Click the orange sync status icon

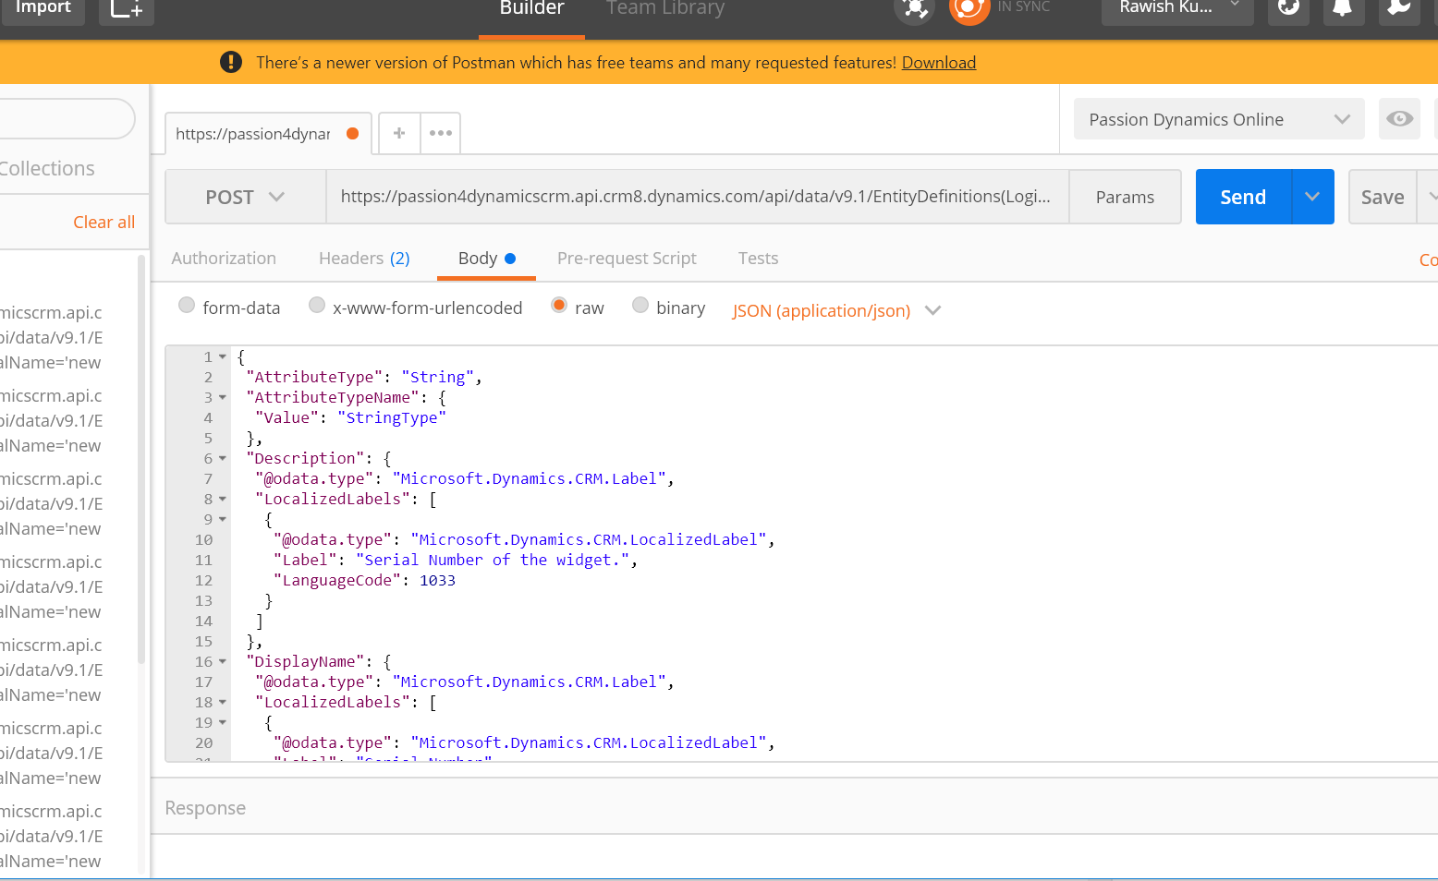click(x=969, y=9)
